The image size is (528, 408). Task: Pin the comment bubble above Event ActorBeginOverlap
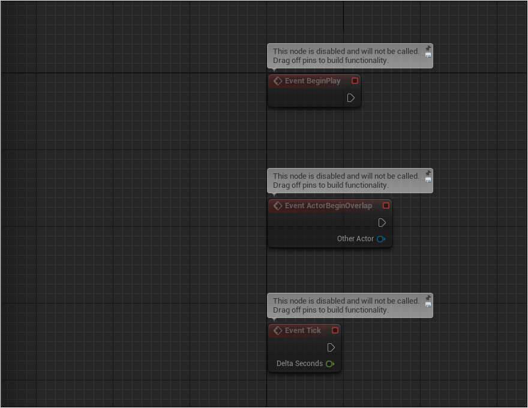point(428,173)
